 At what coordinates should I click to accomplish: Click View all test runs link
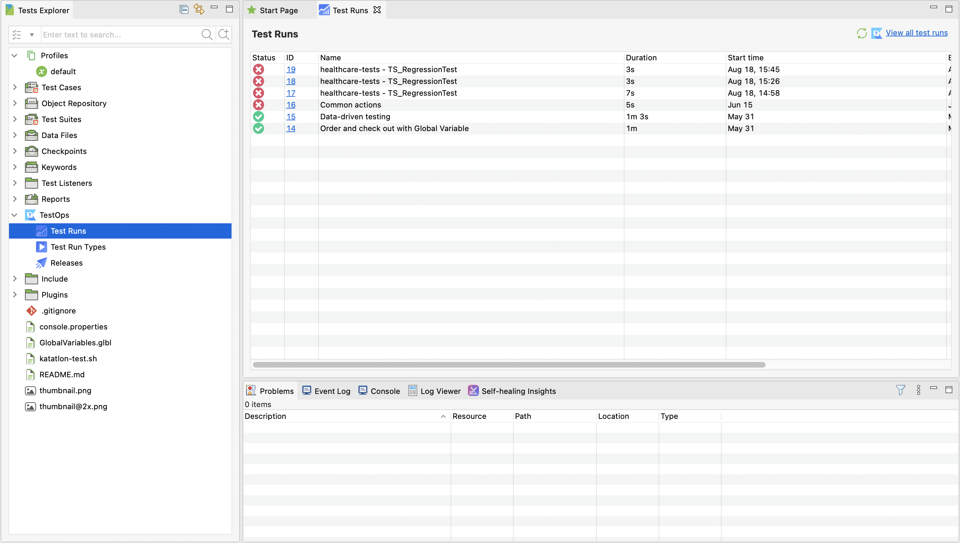pyautogui.click(x=916, y=33)
